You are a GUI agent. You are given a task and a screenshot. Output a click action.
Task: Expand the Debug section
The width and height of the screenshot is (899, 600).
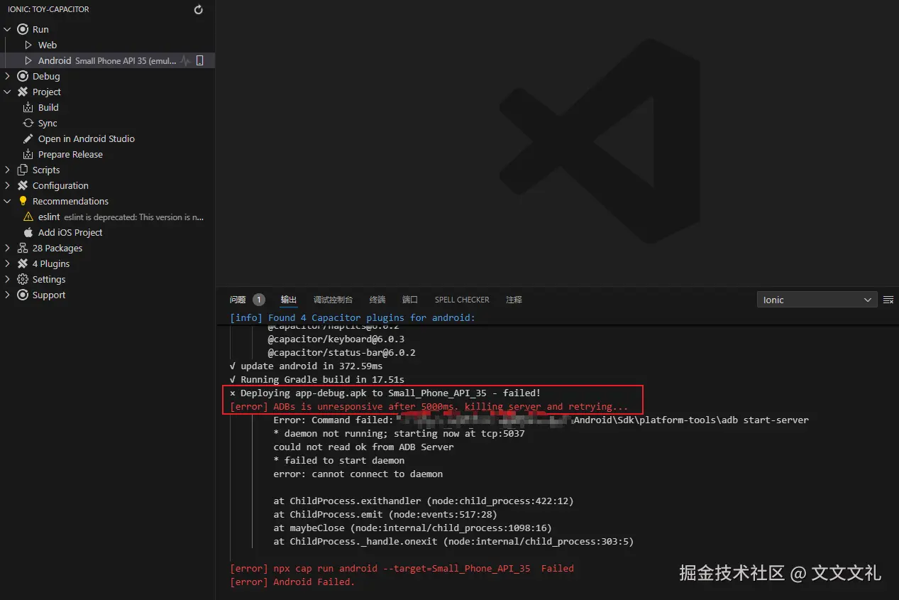pyautogui.click(x=7, y=76)
